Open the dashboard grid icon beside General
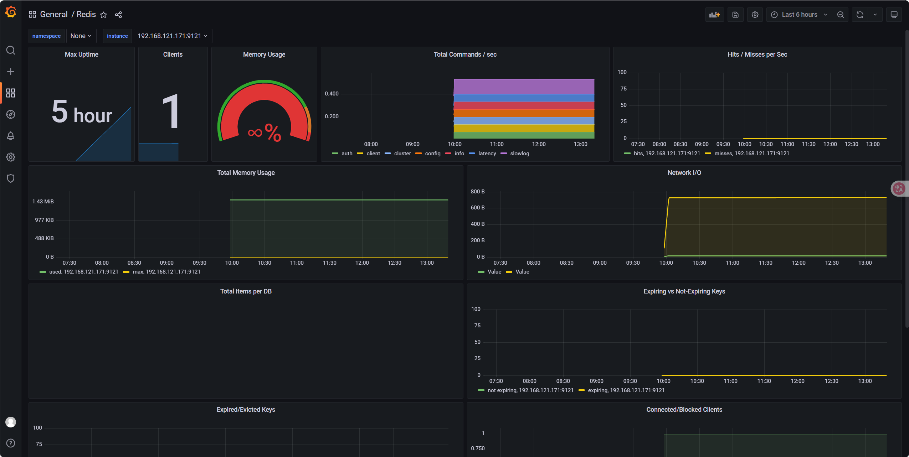This screenshot has width=909, height=457. click(x=32, y=15)
